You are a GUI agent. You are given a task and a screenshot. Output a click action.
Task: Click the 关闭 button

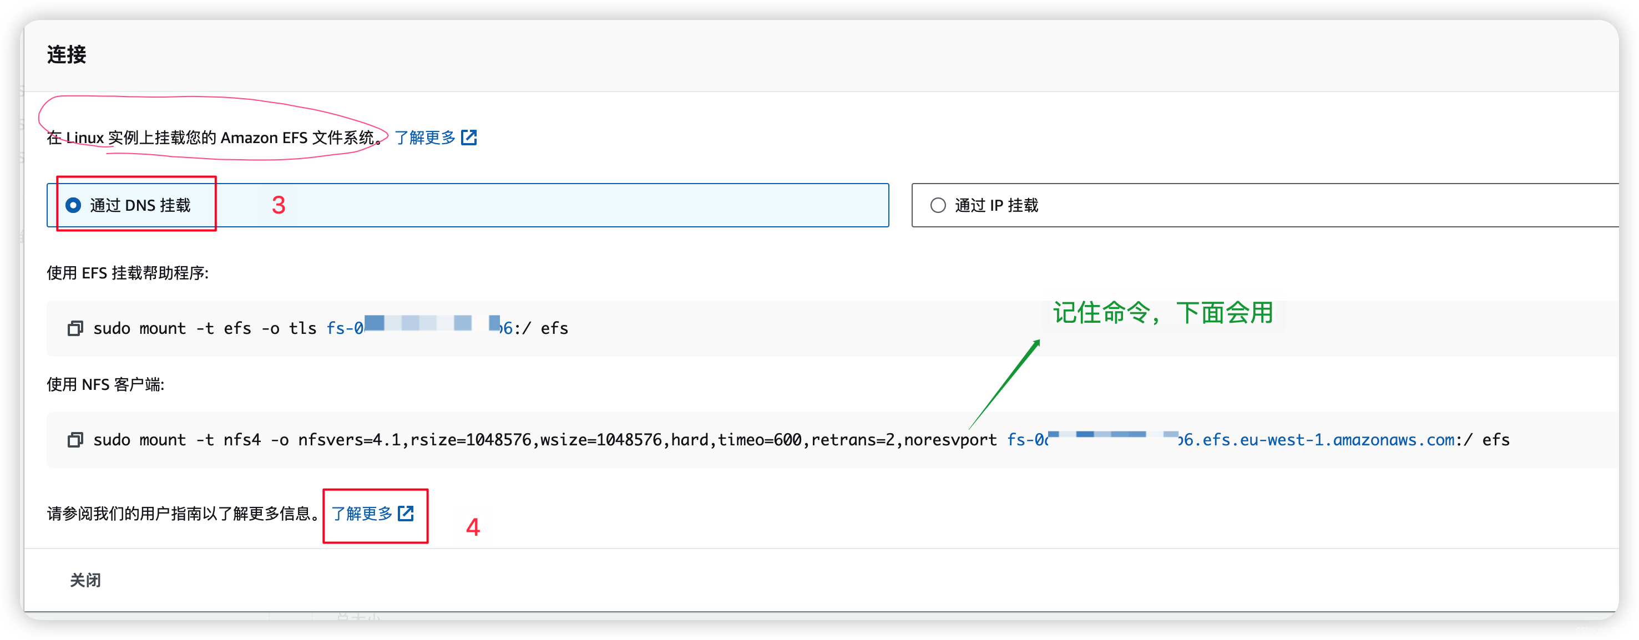click(85, 580)
